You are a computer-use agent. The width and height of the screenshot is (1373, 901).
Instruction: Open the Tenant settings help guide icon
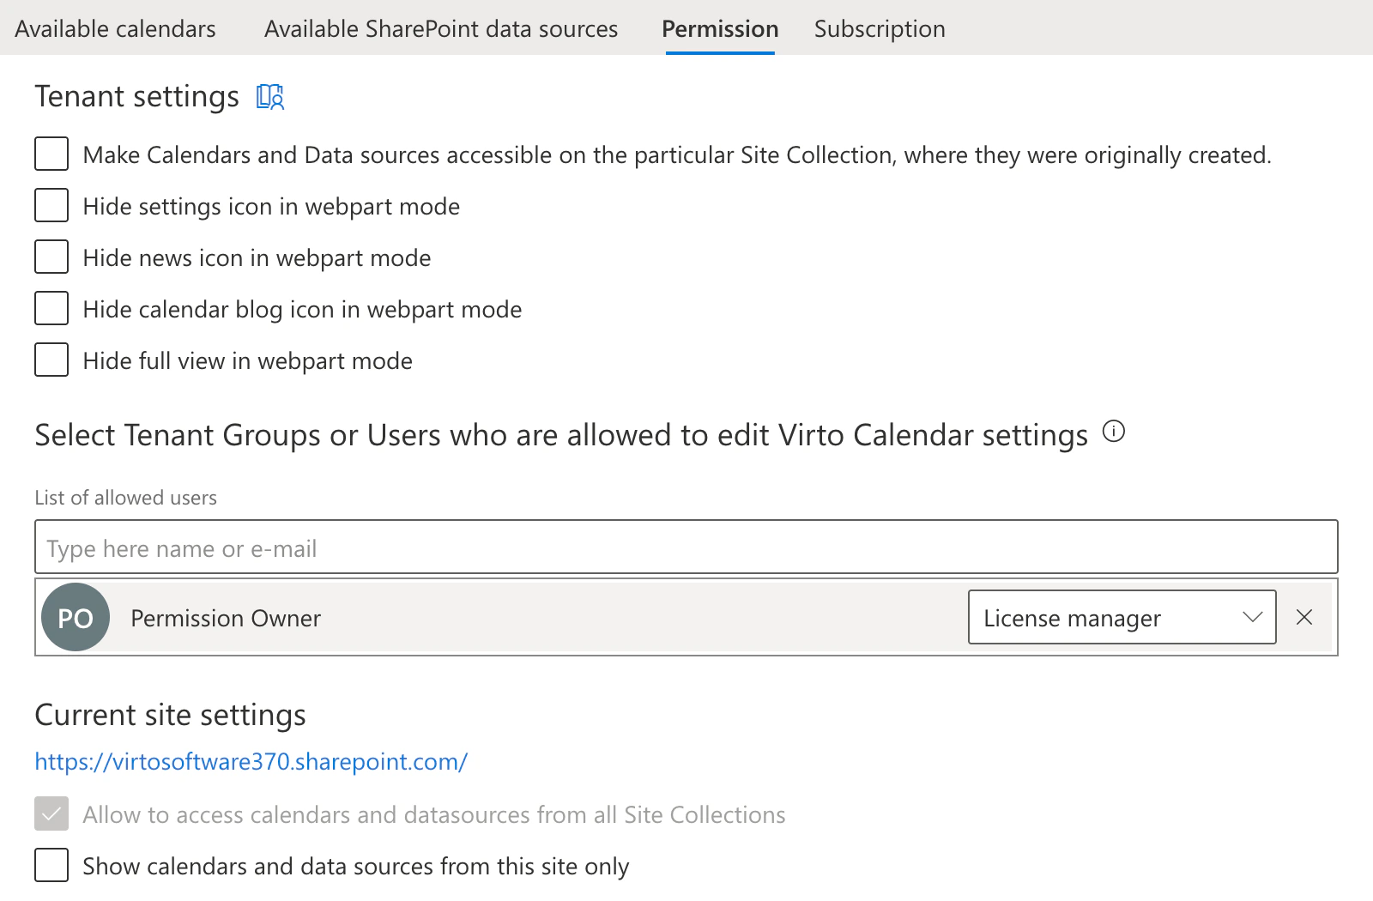(270, 97)
